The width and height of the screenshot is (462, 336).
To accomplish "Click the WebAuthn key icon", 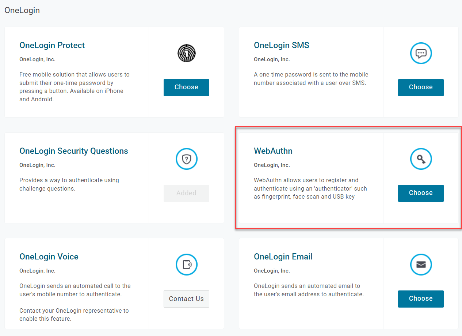I will pos(421,159).
